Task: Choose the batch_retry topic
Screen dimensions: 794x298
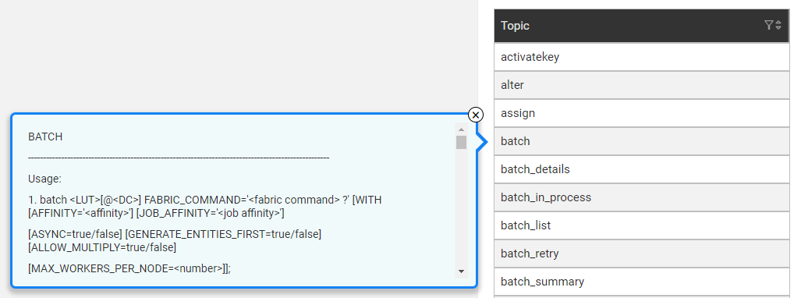Action: (x=642, y=253)
